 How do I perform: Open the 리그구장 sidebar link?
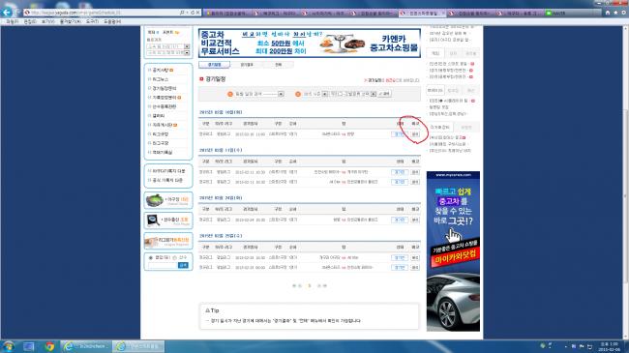click(x=160, y=143)
